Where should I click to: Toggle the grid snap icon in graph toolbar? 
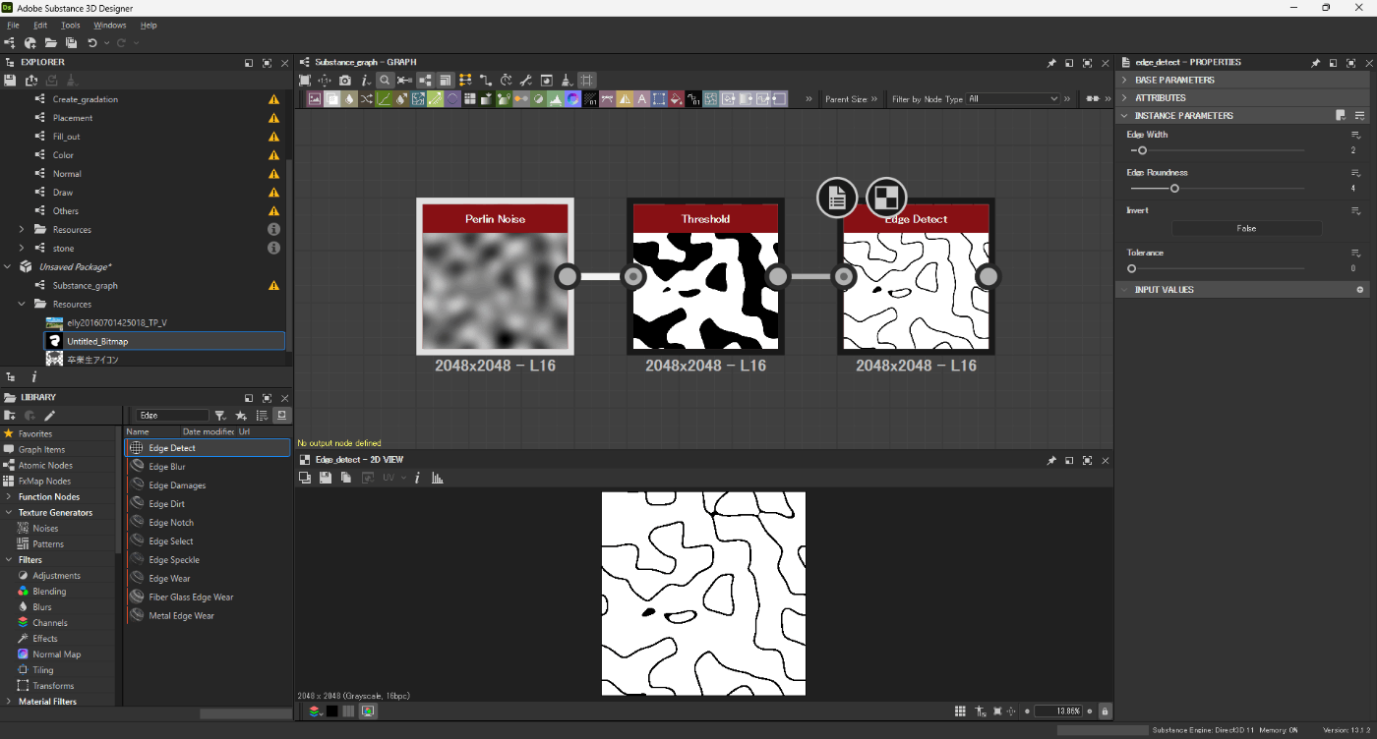(587, 81)
